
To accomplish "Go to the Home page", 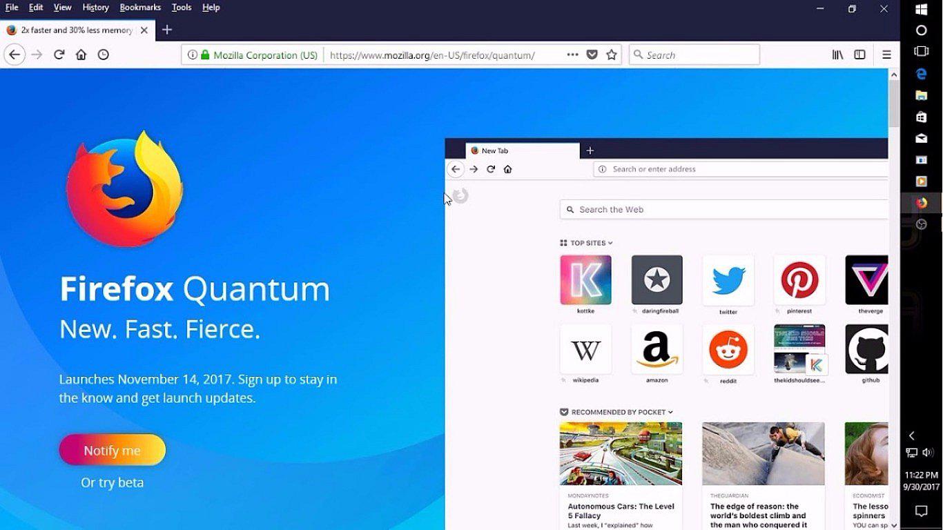I will pos(81,55).
